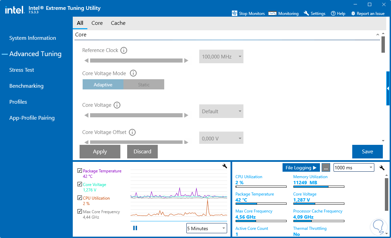Image resolution: width=391 pixels, height=238 pixels.
Task: Click the Core Voltage slider track
Action: [x=136, y=115]
